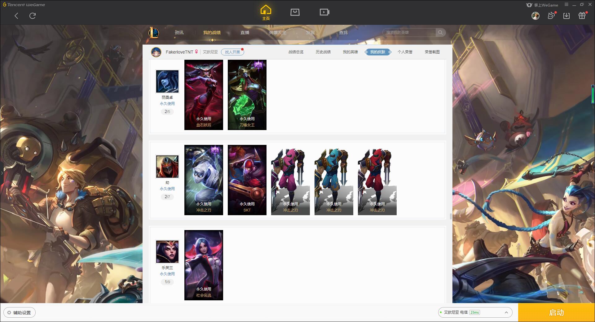Open the 英雄大全 tab
This screenshot has height=322, width=595.
278,33
